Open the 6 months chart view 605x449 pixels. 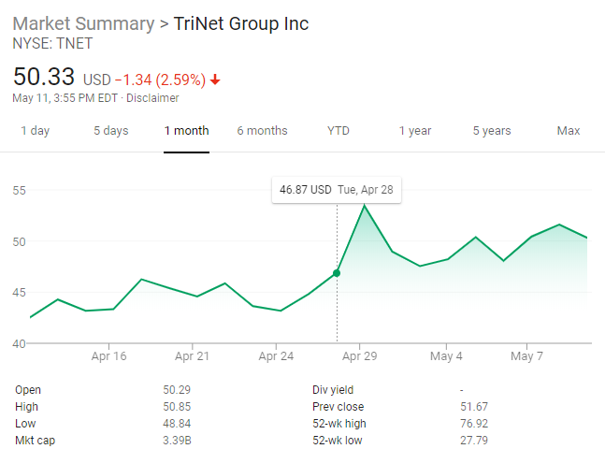pyautogui.click(x=262, y=131)
